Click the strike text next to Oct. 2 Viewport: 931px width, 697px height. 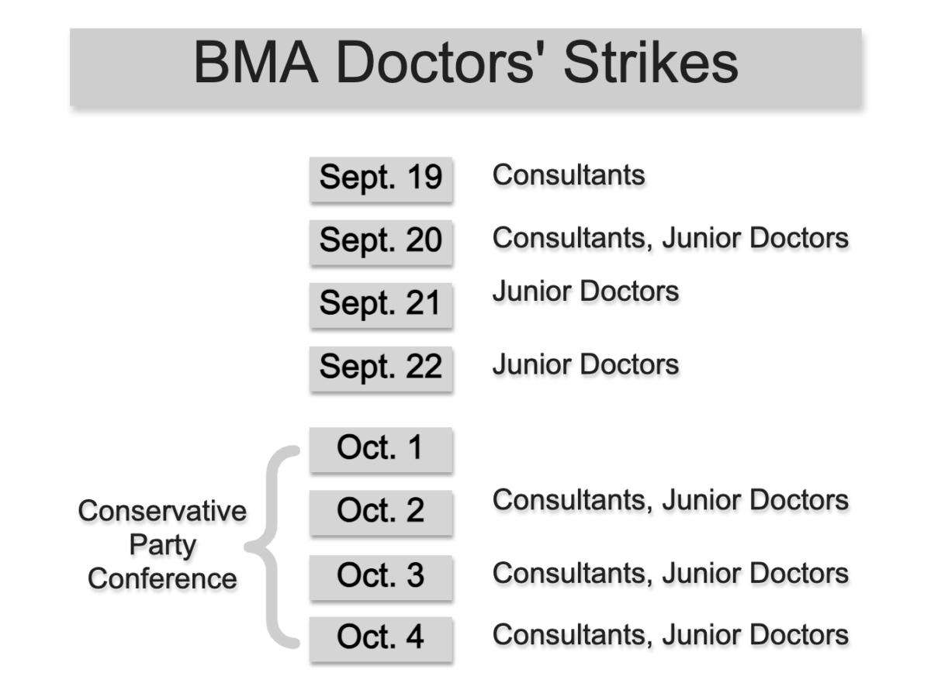pos(670,501)
